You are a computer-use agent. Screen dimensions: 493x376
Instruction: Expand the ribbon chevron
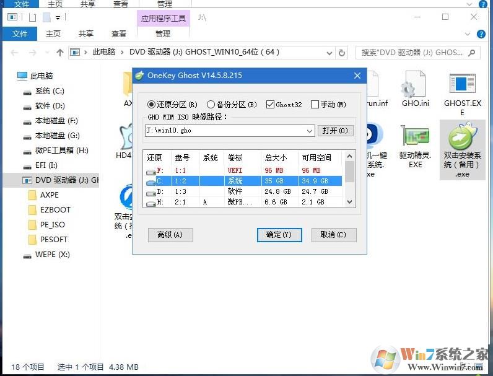[x=468, y=34]
